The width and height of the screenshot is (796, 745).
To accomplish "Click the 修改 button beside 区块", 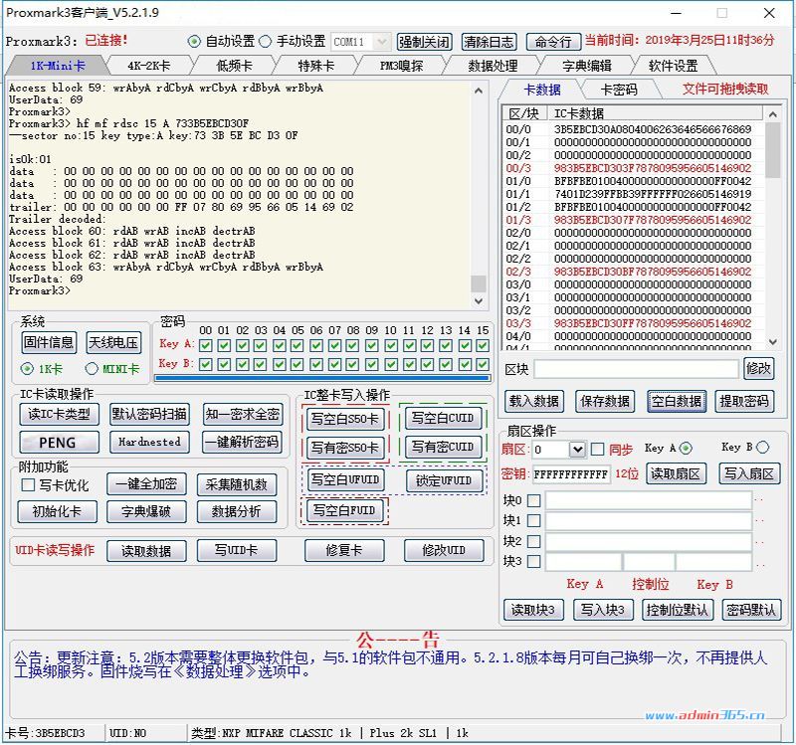I will click(758, 368).
